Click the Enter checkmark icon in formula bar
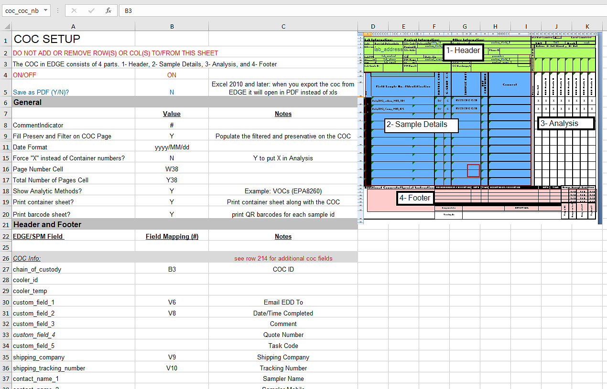The height and width of the screenshot is (389, 607). click(x=91, y=11)
